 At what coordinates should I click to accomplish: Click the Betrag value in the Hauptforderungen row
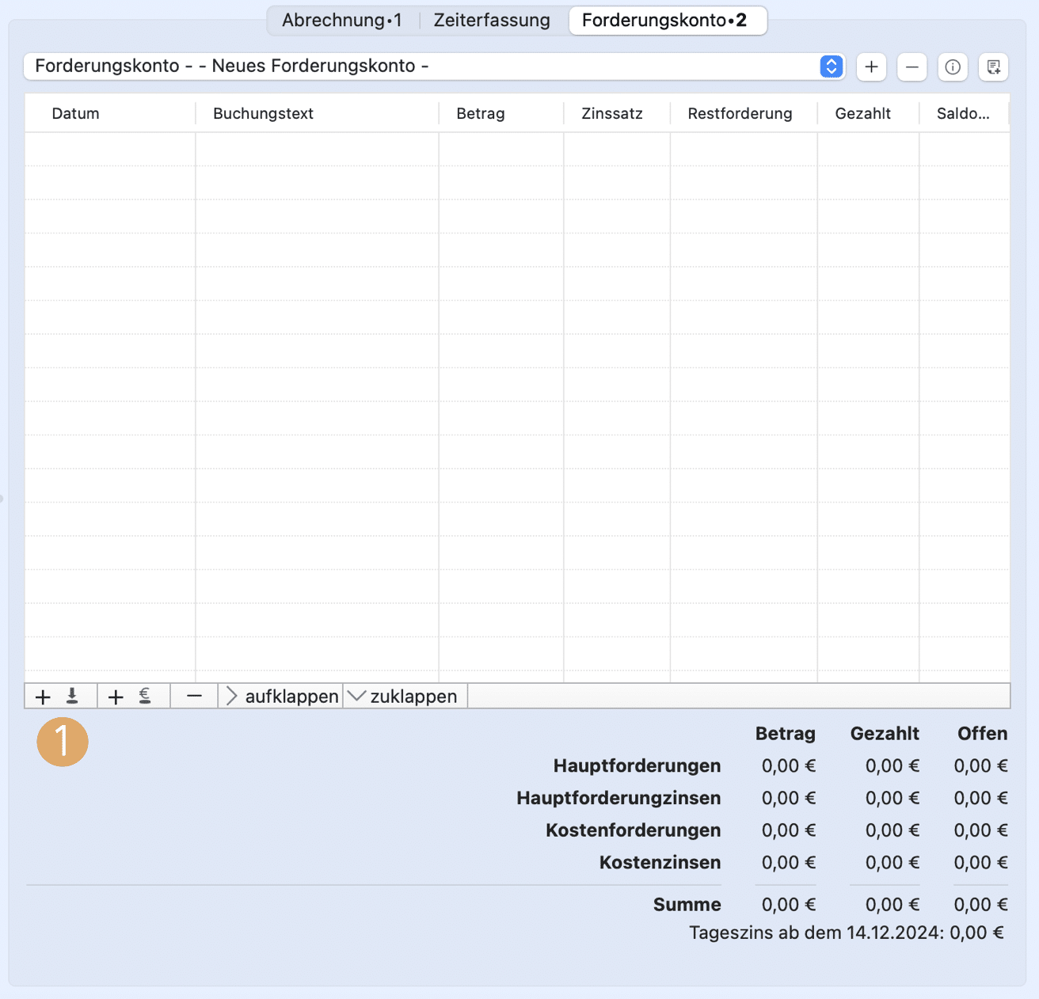click(x=789, y=765)
